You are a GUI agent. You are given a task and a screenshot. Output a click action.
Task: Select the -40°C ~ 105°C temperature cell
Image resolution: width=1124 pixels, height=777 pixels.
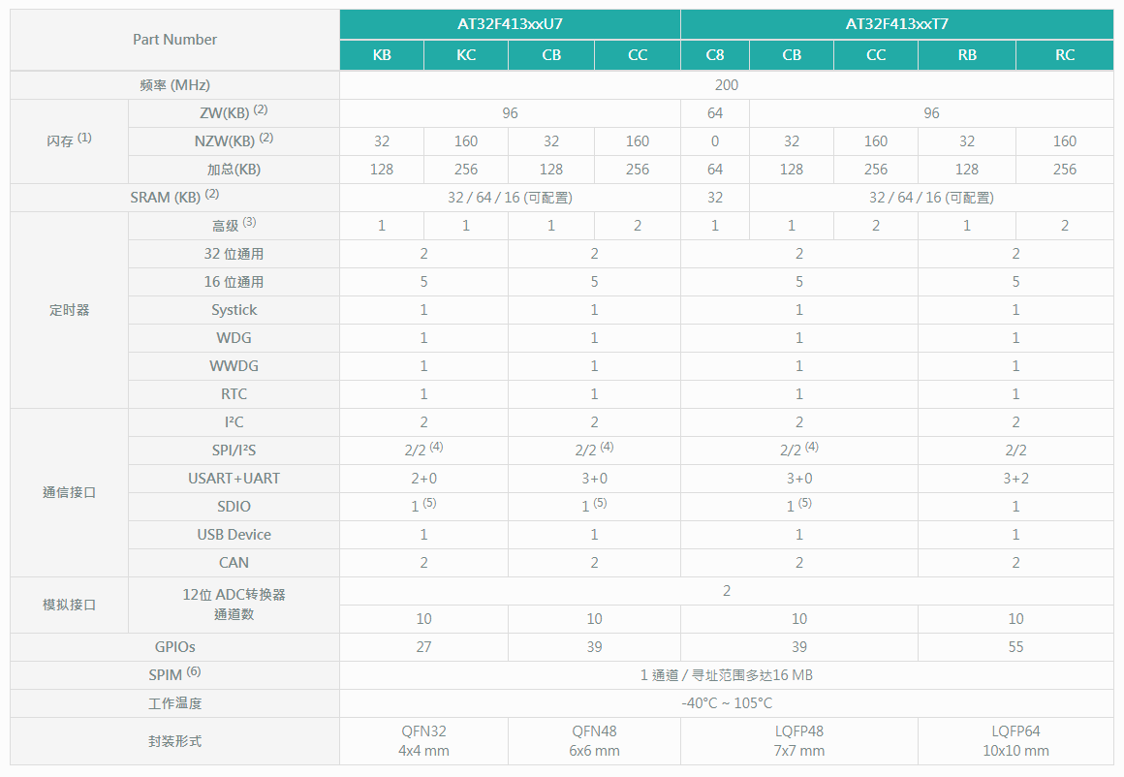pos(726,703)
